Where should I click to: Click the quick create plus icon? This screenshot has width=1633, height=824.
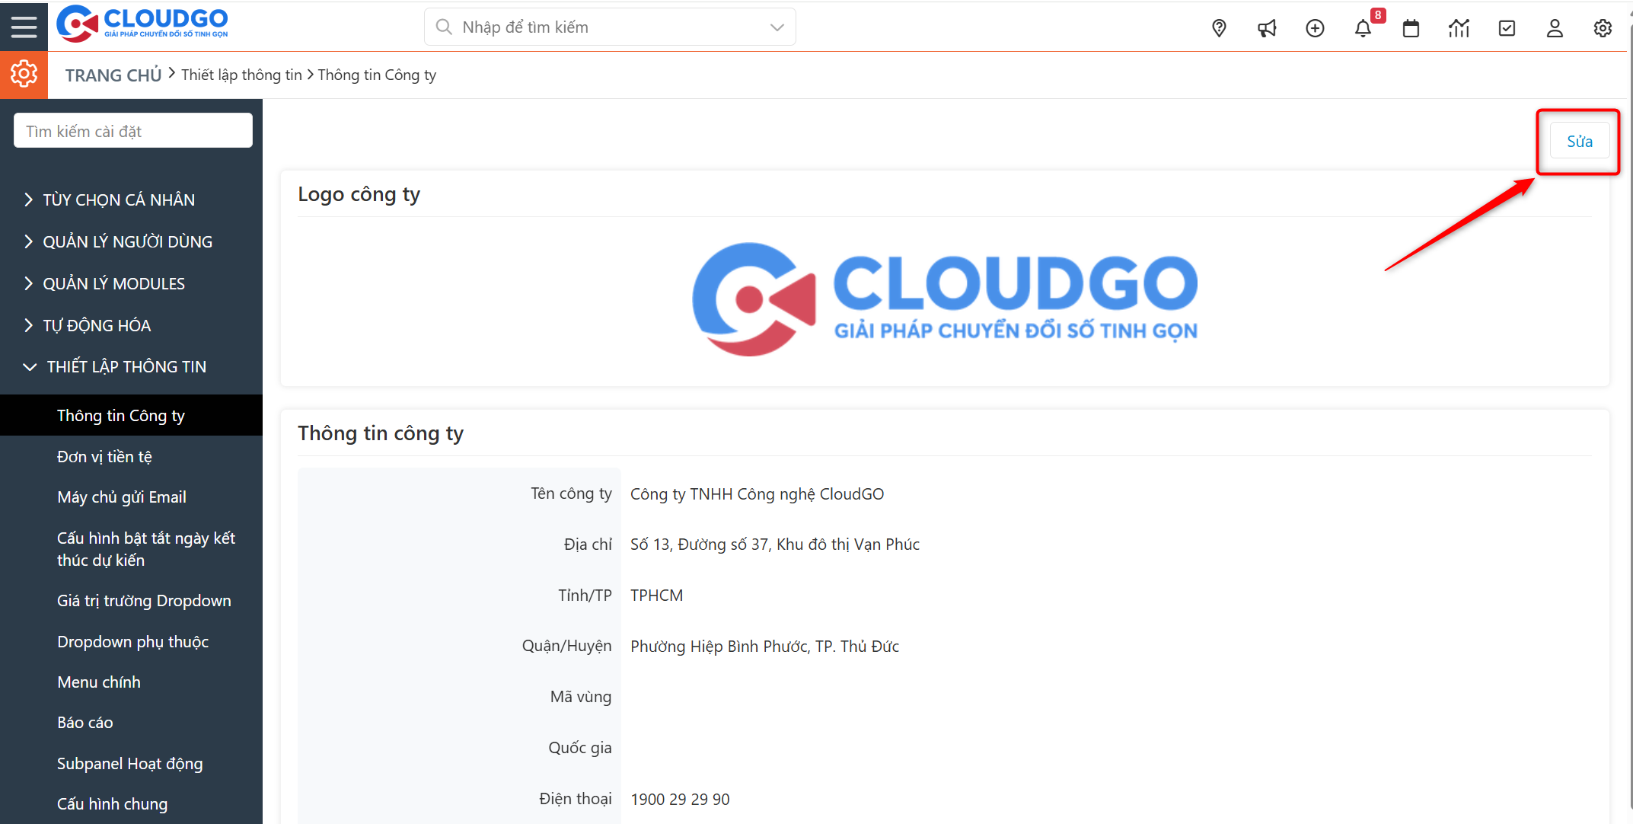pos(1315,28)
